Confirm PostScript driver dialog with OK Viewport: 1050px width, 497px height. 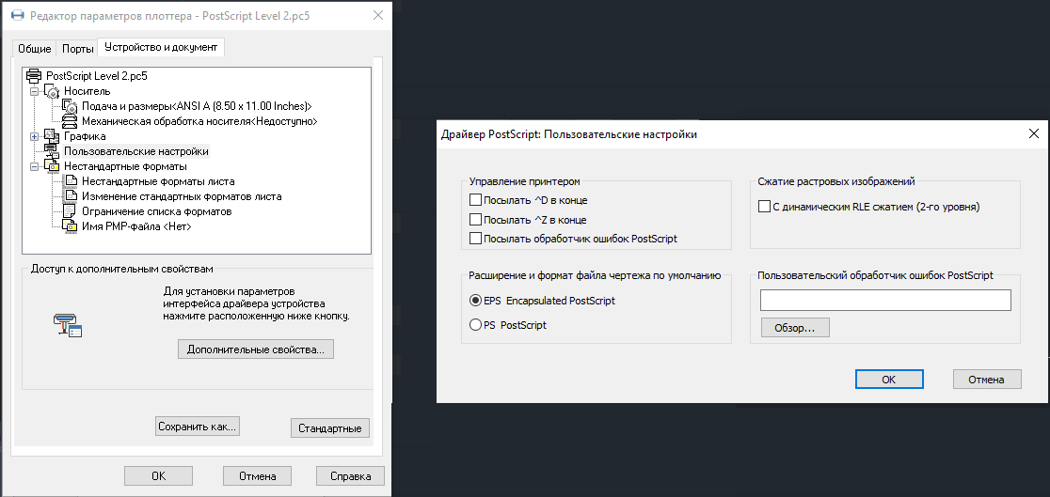(889, 379)
